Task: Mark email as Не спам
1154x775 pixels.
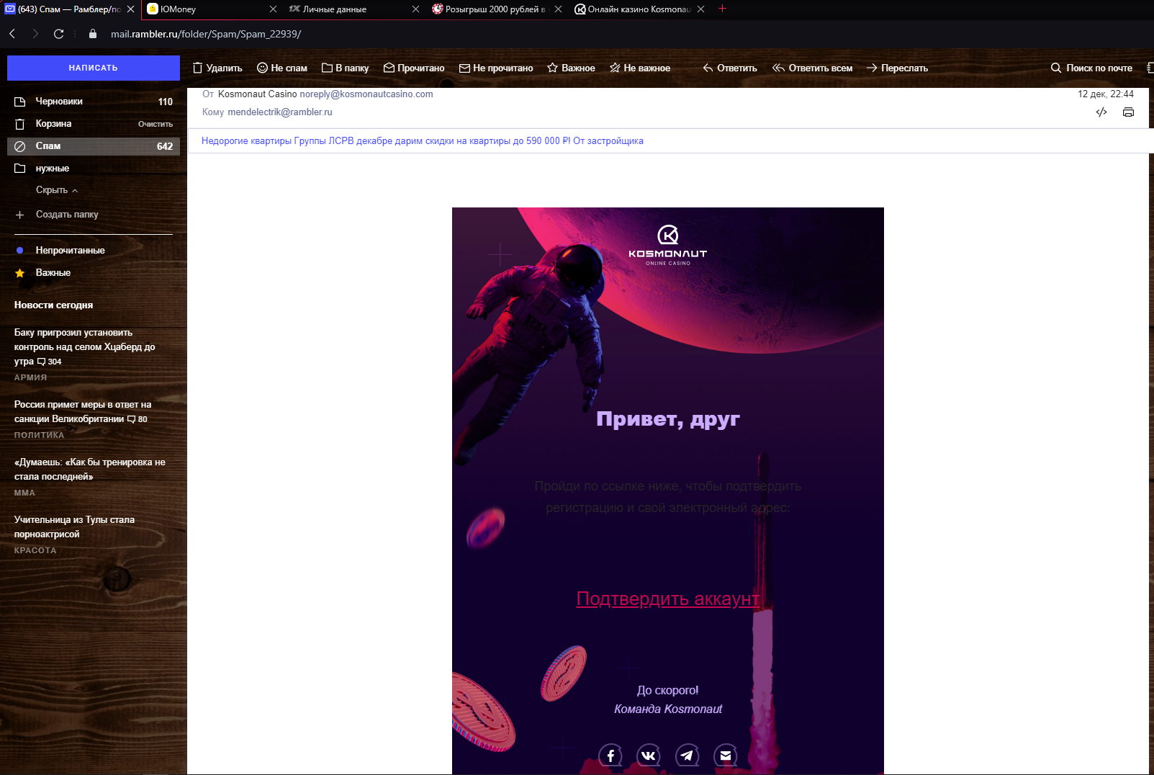Action: click(282, 68)
